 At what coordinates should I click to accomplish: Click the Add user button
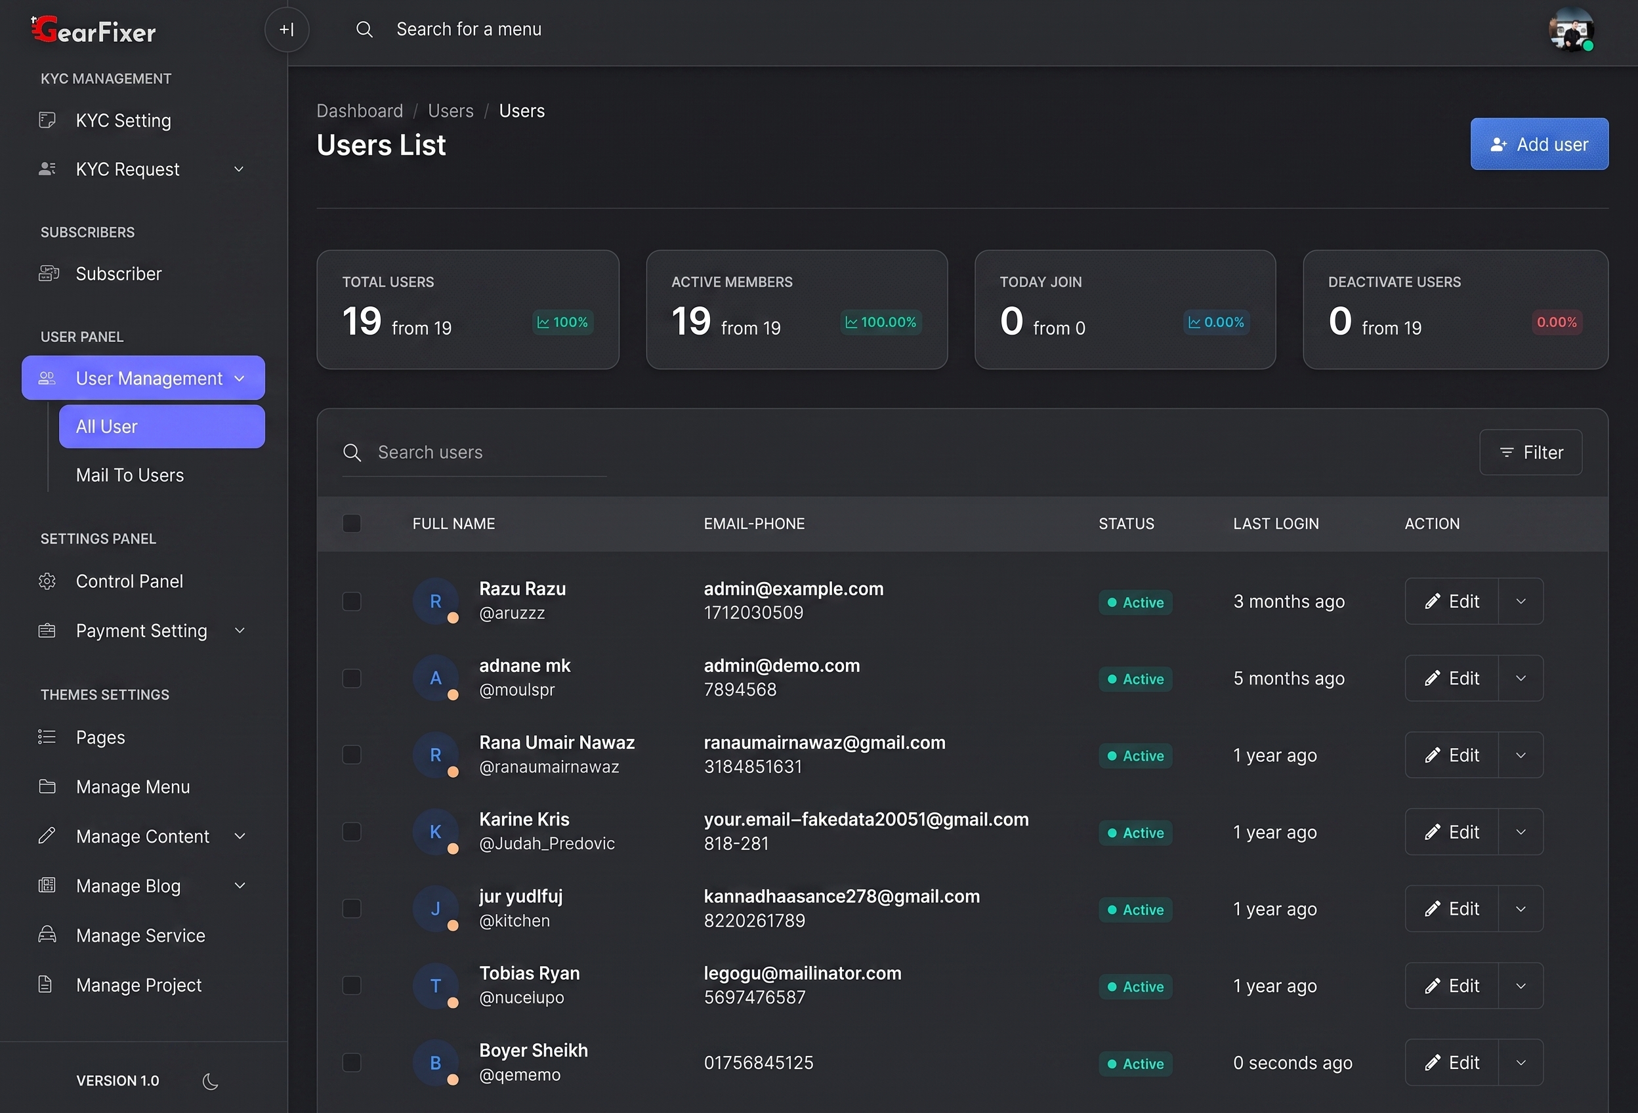click(1540, 144)
